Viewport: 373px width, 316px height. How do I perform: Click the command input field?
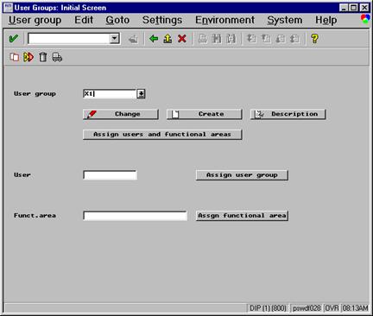click(68, 39)
